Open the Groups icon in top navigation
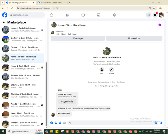Viewport: 168px width, 134px height. tap(114, 15)
